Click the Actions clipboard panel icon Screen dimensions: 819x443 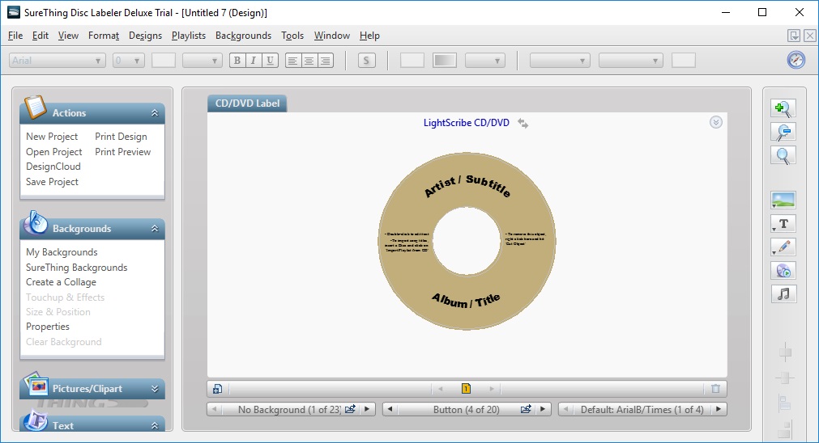pos(35,107)
